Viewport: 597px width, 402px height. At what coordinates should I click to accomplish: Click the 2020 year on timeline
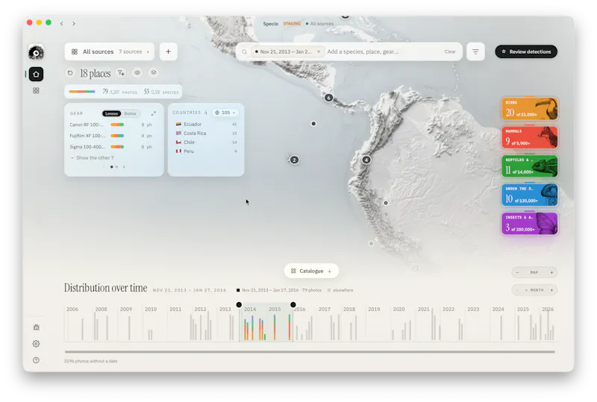point(398,310)
